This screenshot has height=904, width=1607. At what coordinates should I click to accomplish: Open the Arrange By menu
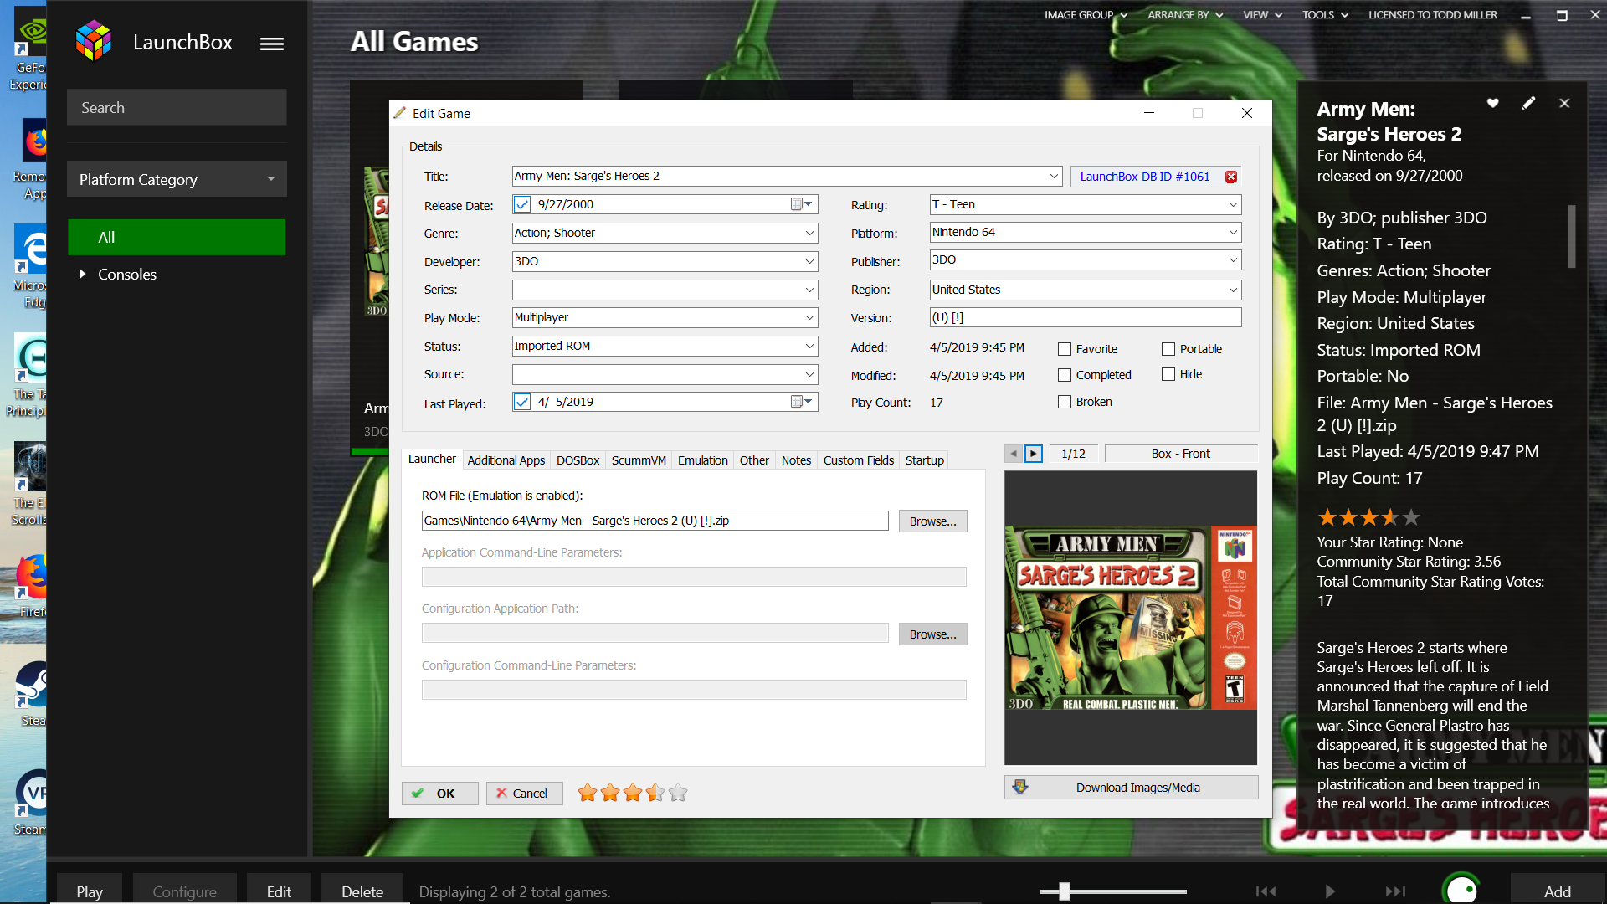(x=1185, y=15)
